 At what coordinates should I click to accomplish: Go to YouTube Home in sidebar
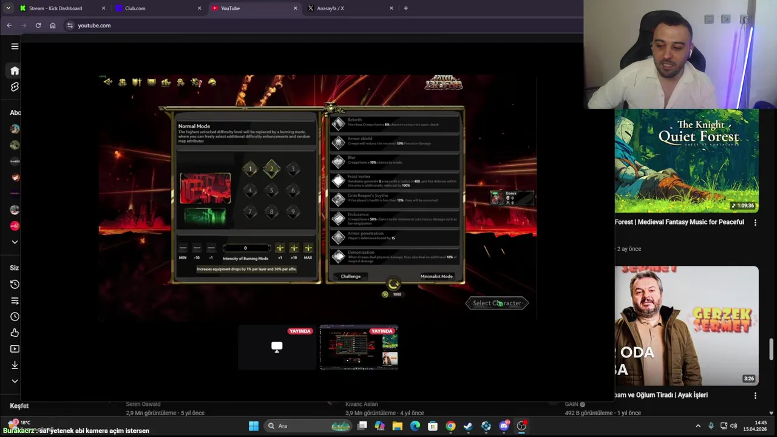[x=15, y=70]
